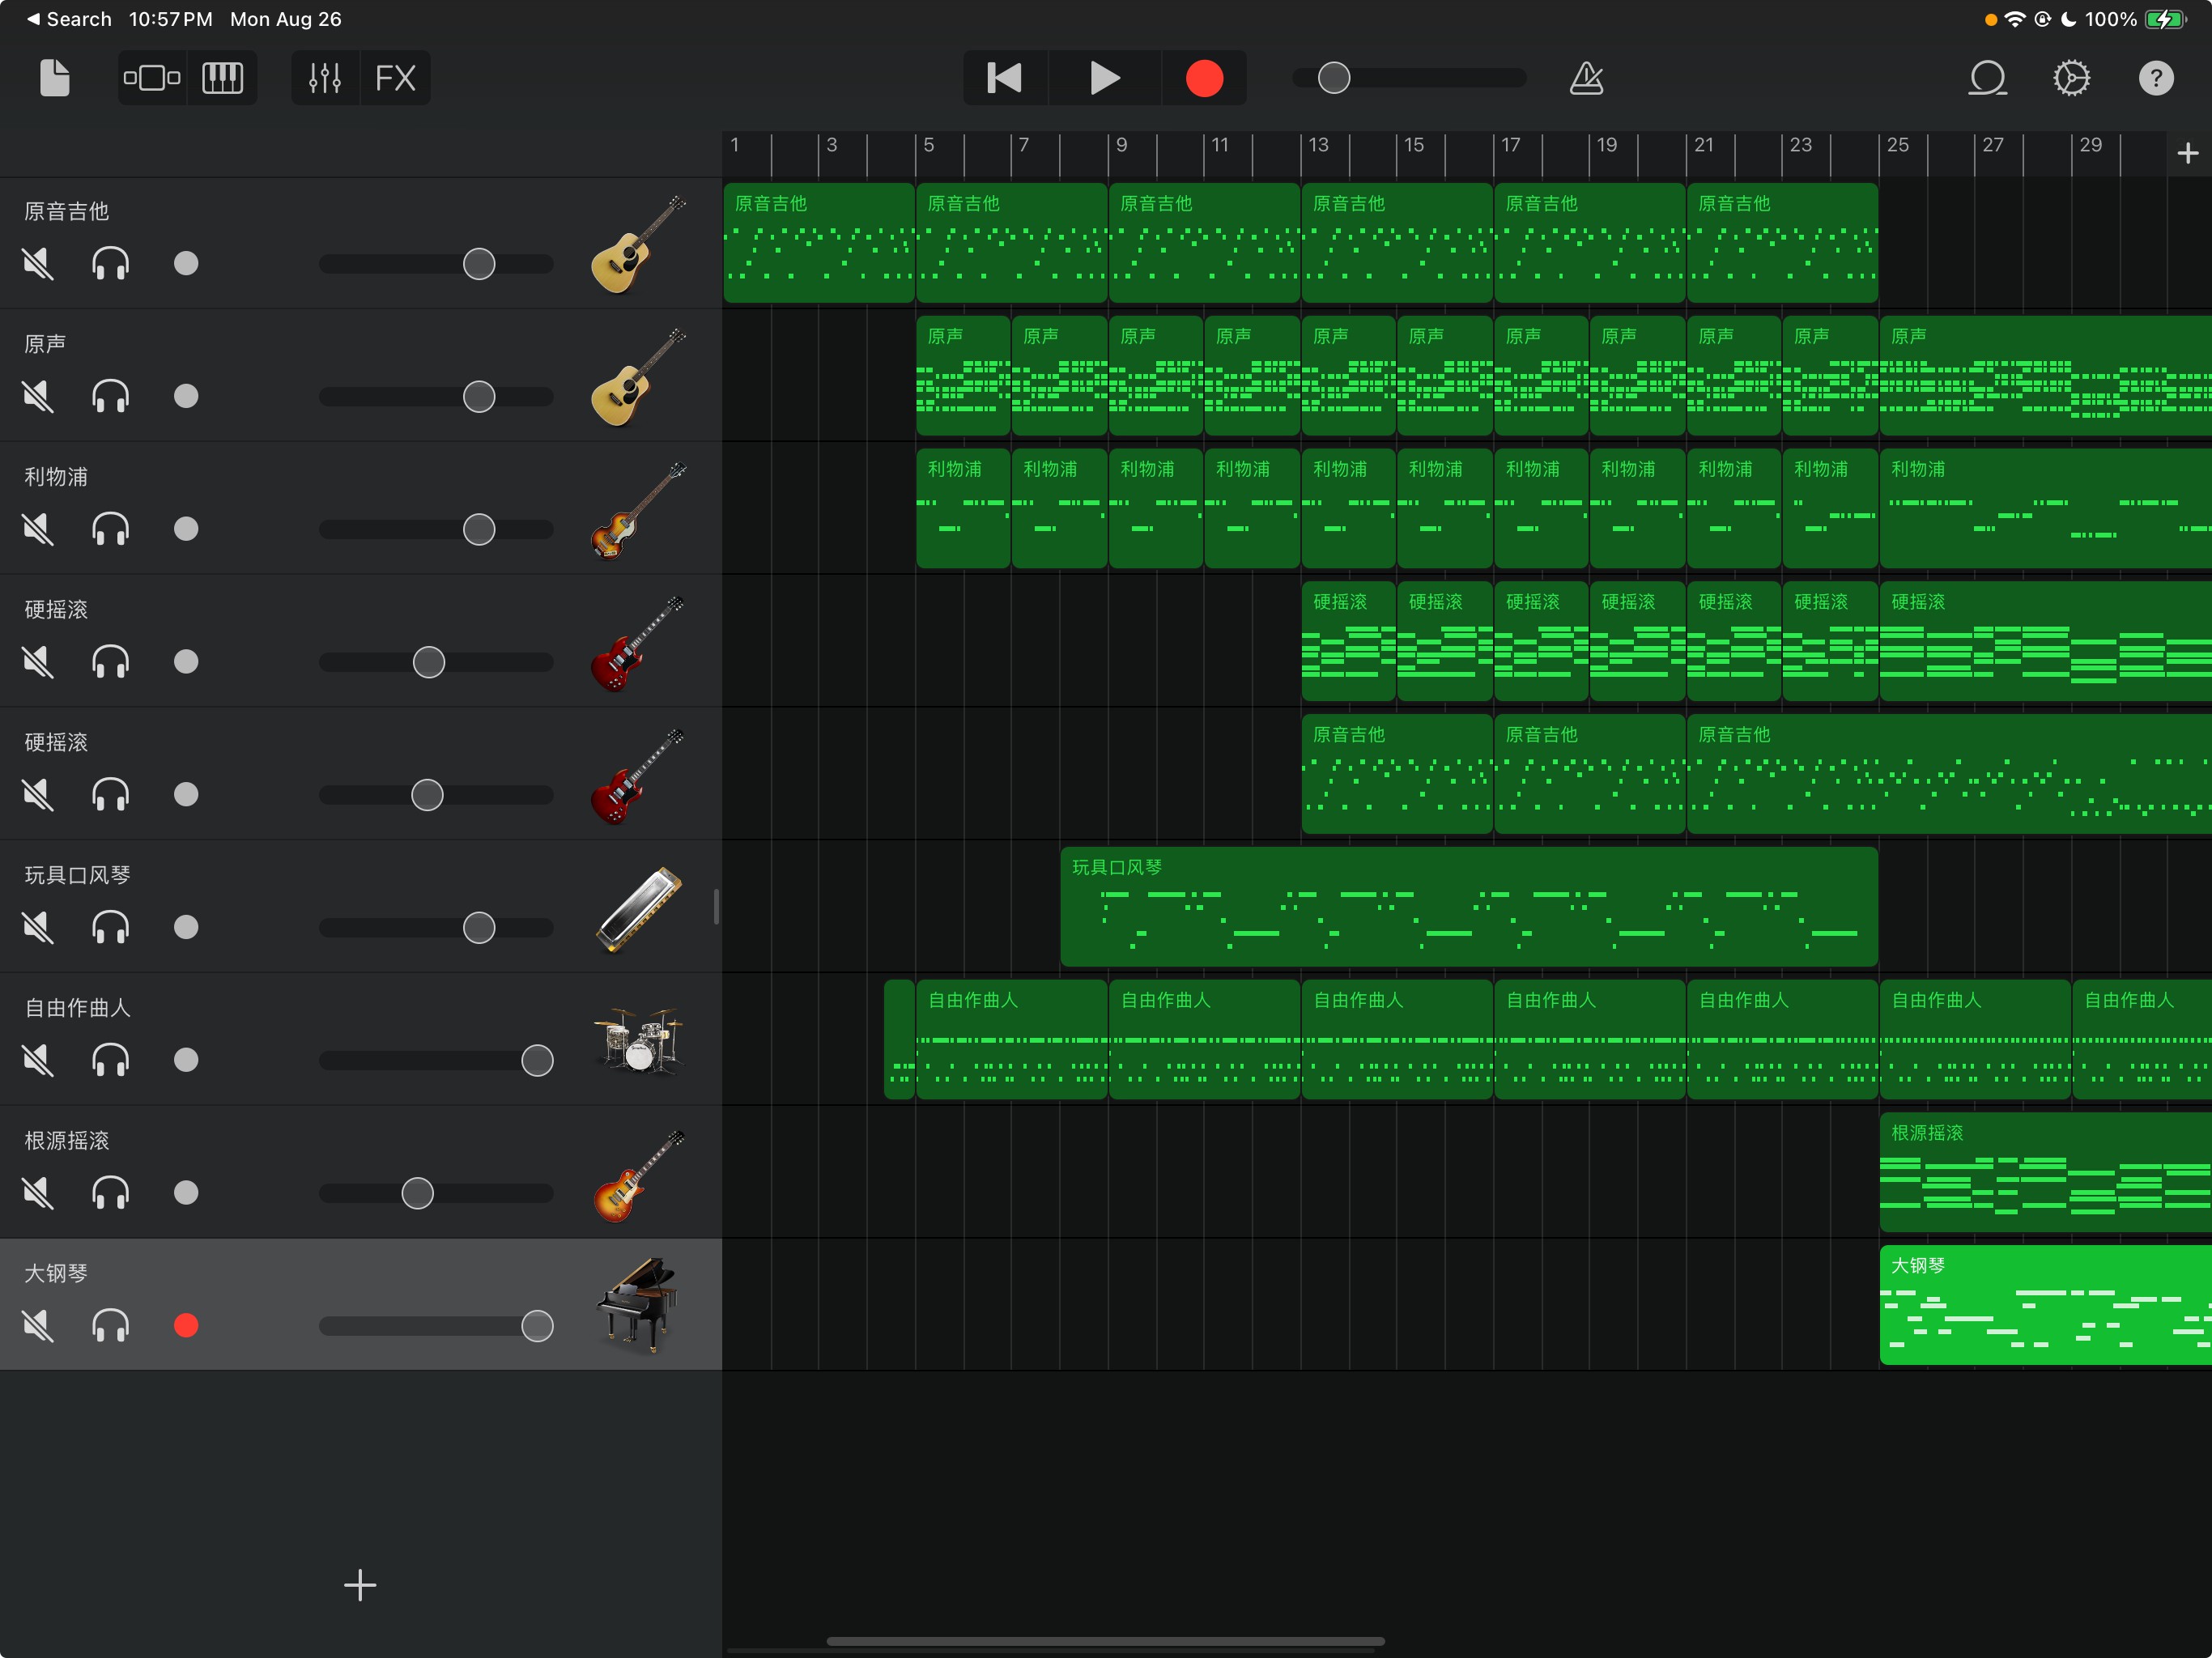Image resolution: width=2212 pixels, height=1658 pixels.
Task: Select the 大钢琴 region in timeline
Action: 2045,1305
